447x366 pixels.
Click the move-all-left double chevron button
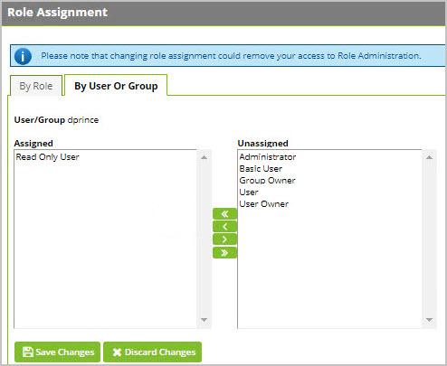tap(224, 214)
